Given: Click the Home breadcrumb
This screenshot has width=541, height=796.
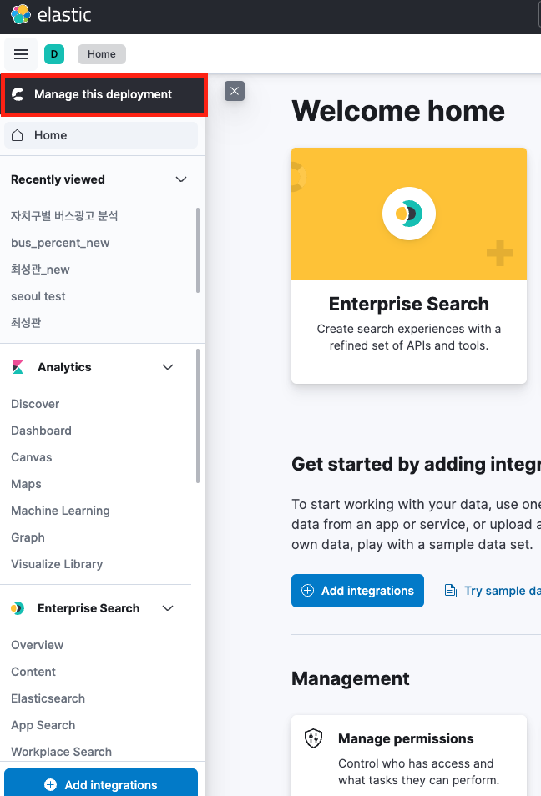Looking at the screenshot, I should point(102,53).
